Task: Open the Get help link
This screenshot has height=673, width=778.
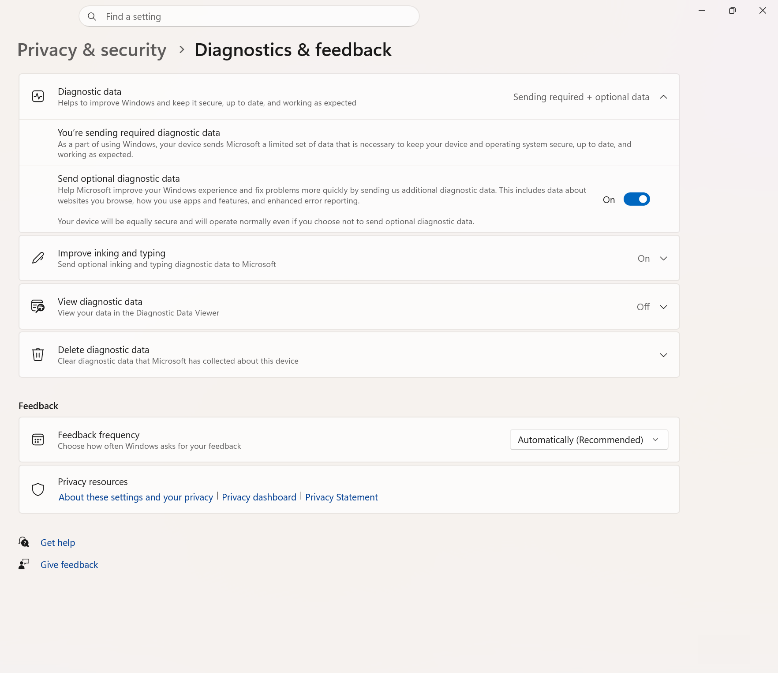Action: [x=58, y=542]
